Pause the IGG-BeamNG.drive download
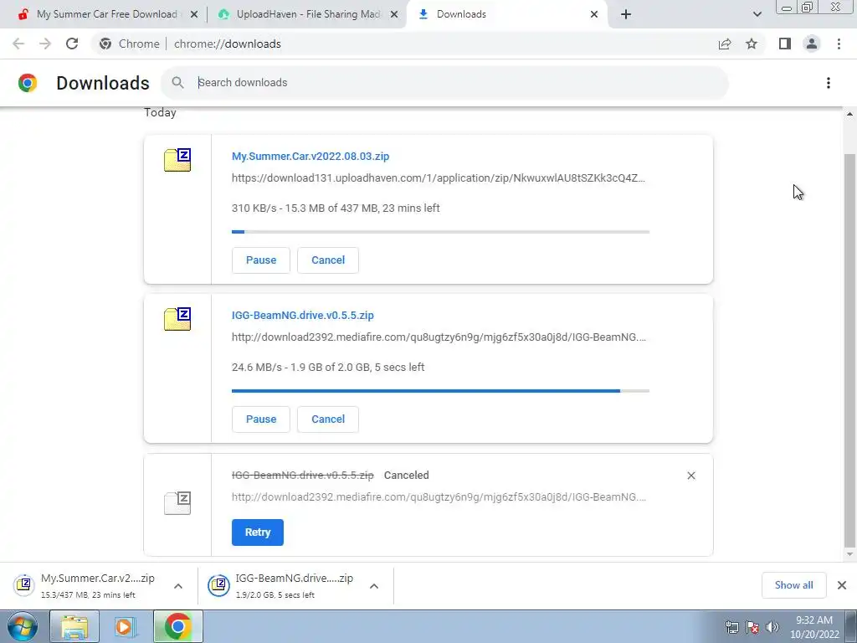The width and height of the screenshot is (857, 643). [x=261, y=419]
